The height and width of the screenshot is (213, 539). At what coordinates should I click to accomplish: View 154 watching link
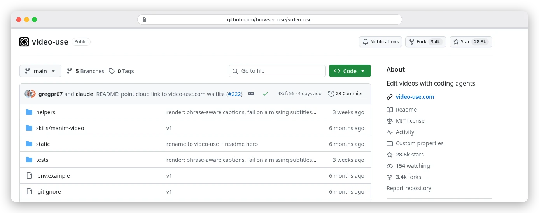coord(413,166)
